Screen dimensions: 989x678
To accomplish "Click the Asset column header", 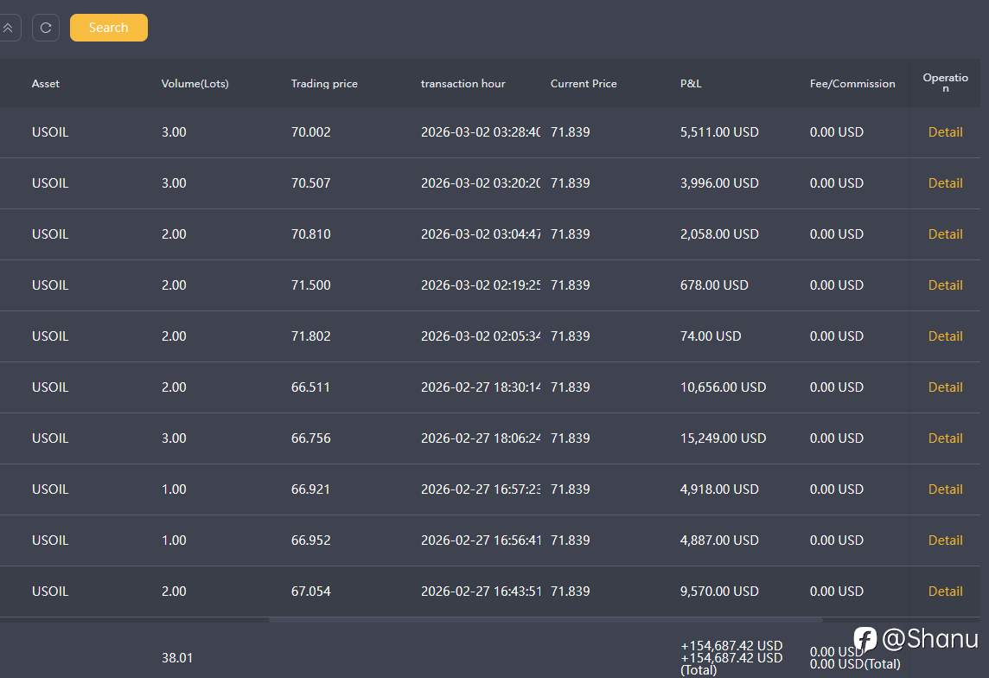I will [x=46, y=84].
